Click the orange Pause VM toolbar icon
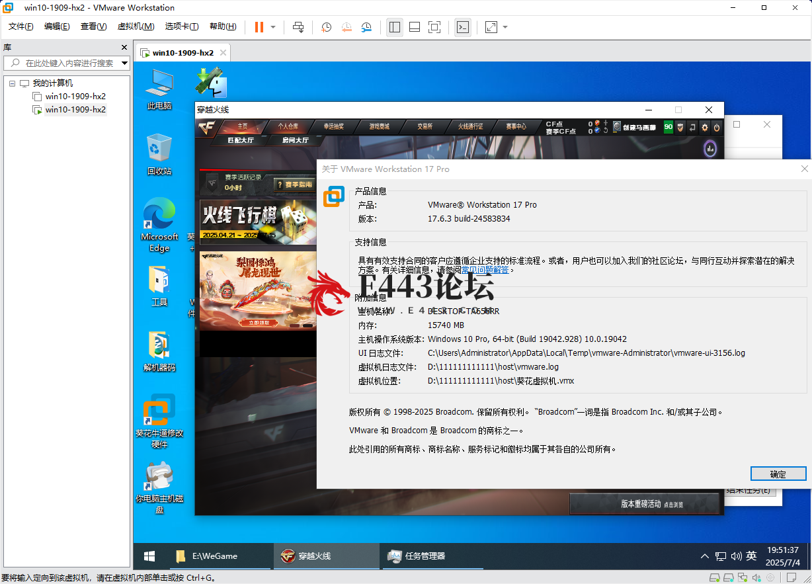The width and height of the screenshot is (812, 584). [259, 27]
